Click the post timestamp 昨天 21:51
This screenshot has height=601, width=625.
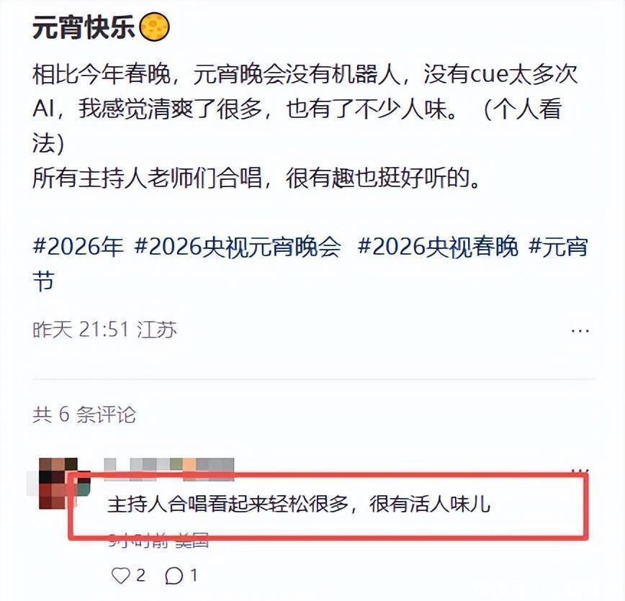(81, 330)
